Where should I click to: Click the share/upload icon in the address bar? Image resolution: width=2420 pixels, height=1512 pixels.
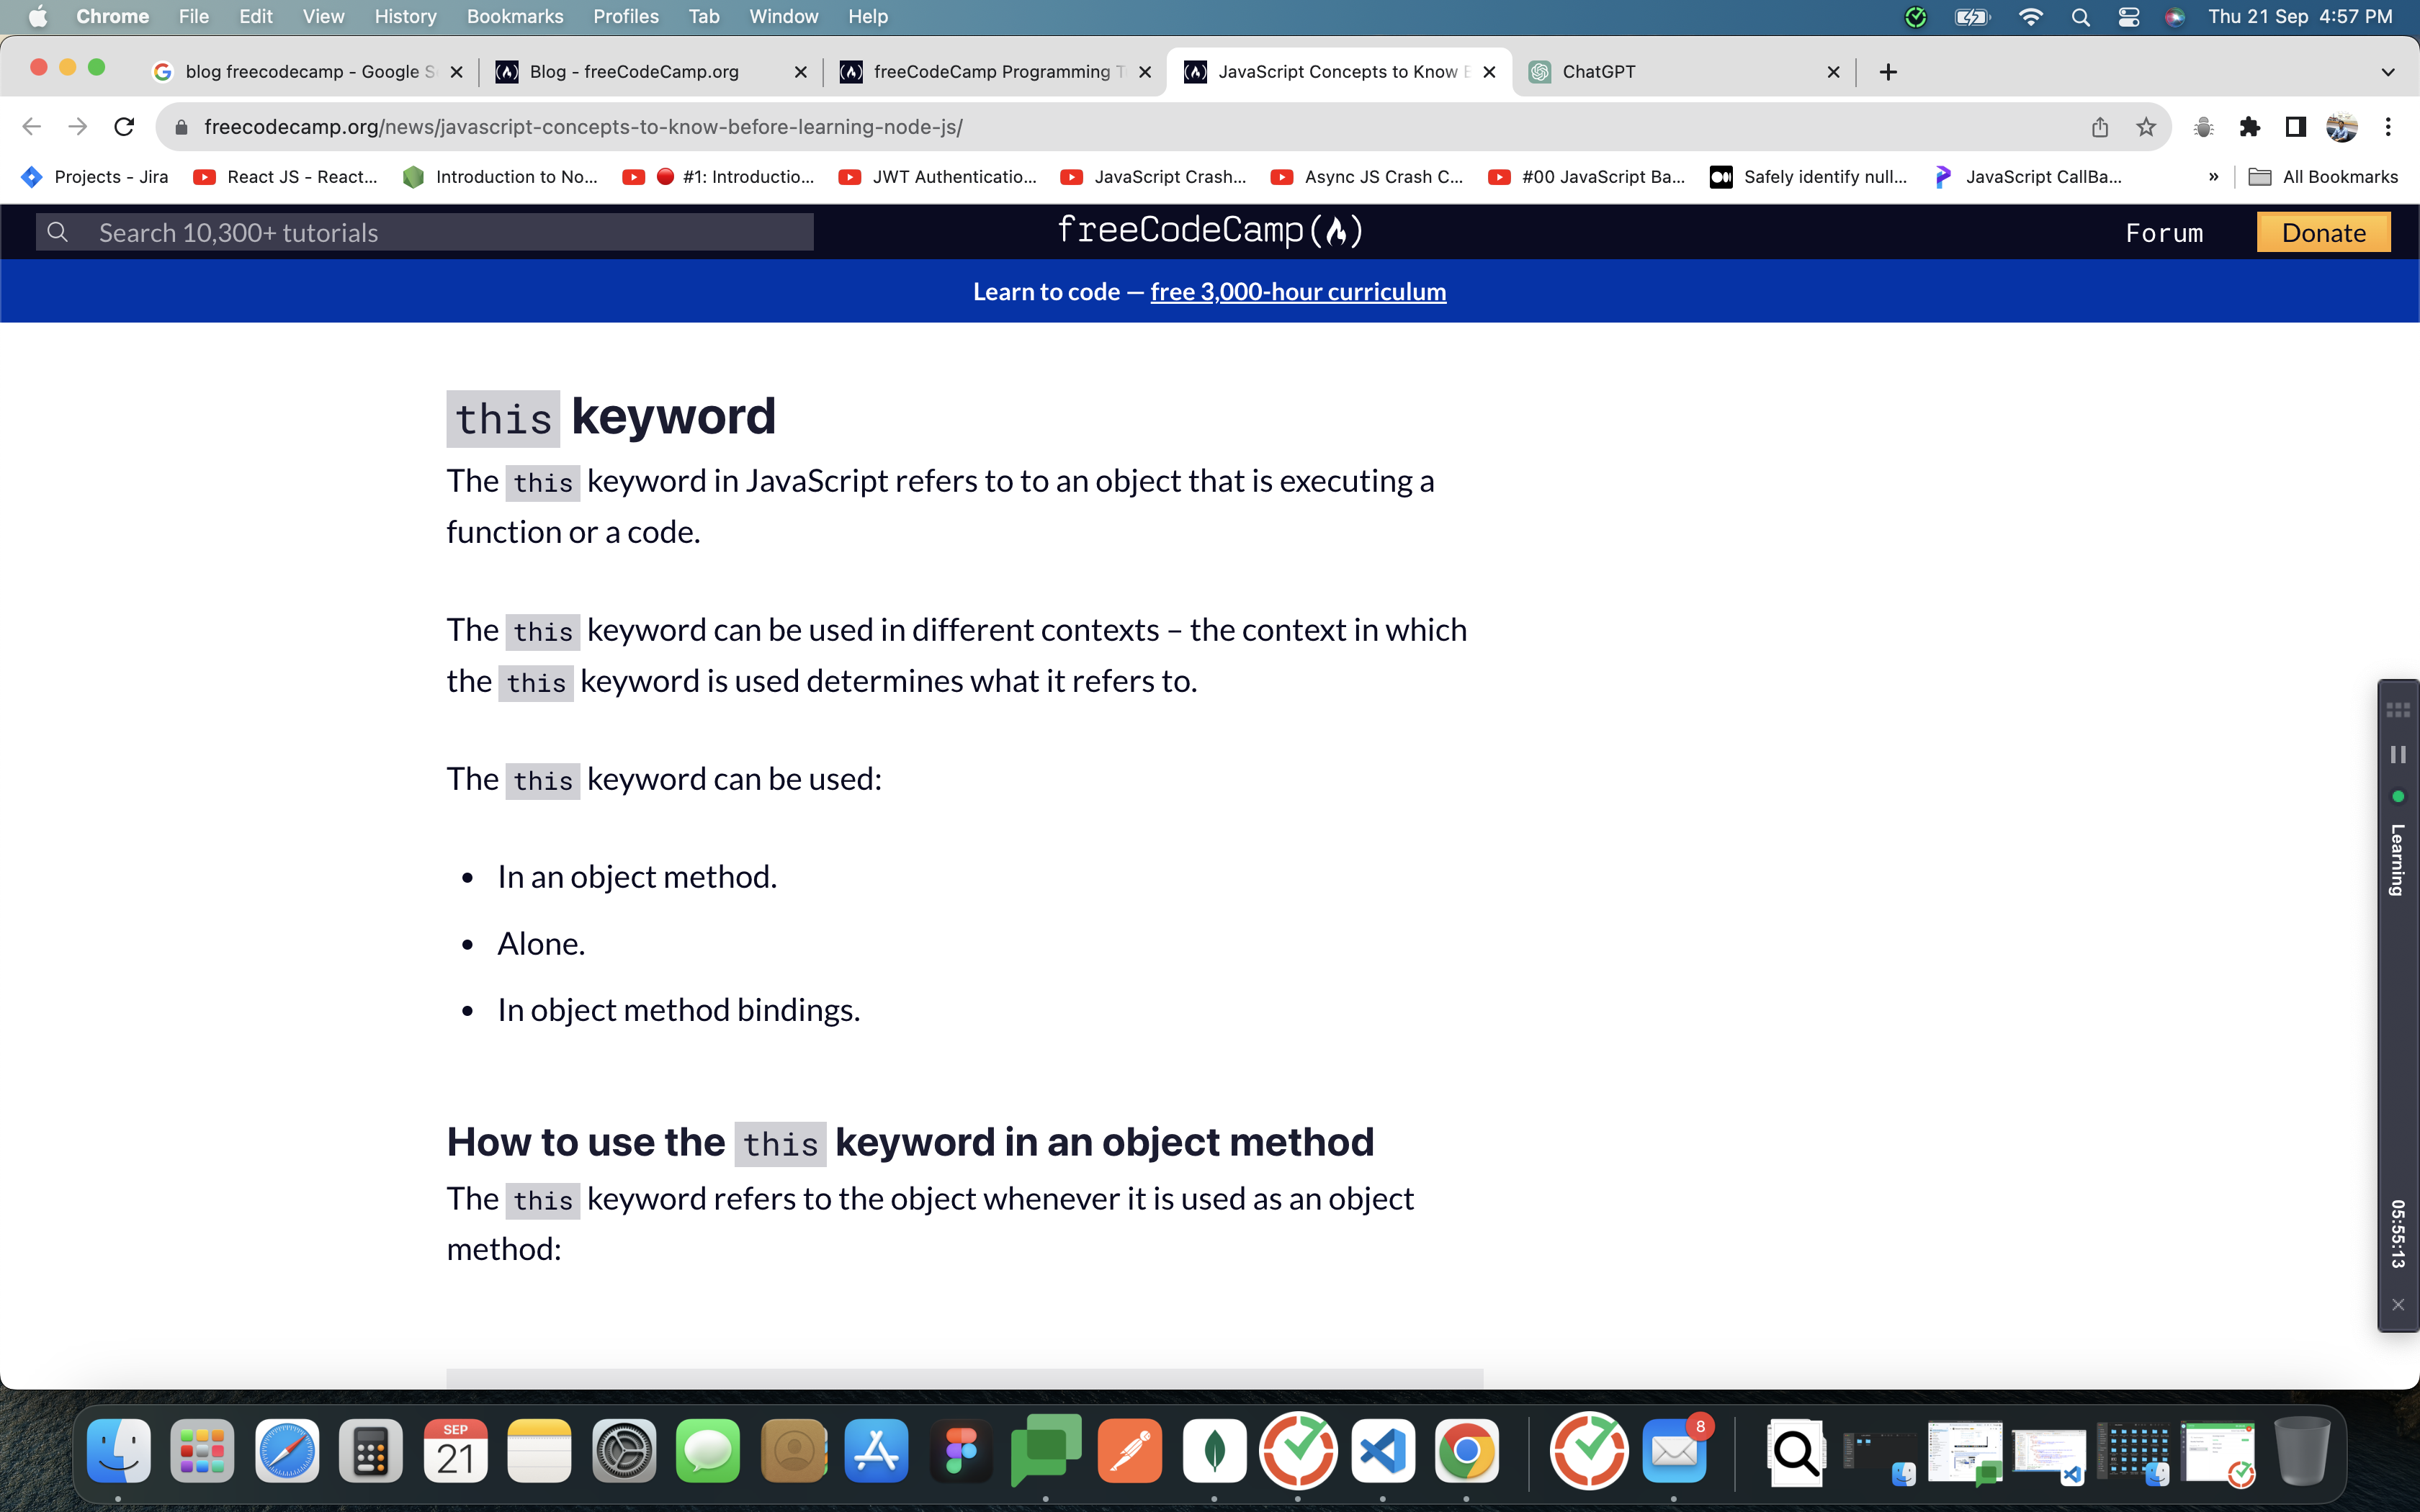pos(2099,126)
